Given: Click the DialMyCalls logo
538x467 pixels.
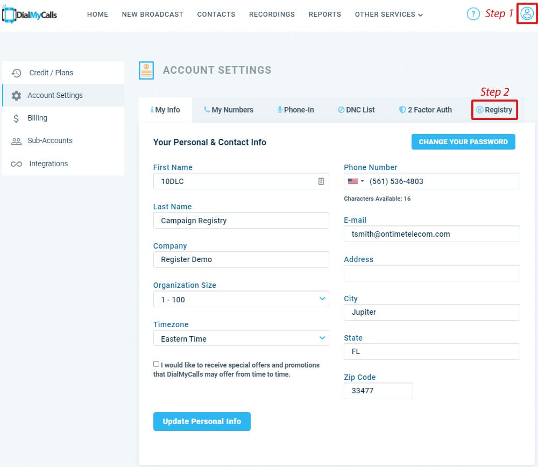Looking at the screenshot, I should pyautogui.click(x=30, y=15).
